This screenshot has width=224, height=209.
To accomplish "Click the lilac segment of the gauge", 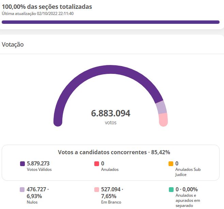I will tap(161, 108).
